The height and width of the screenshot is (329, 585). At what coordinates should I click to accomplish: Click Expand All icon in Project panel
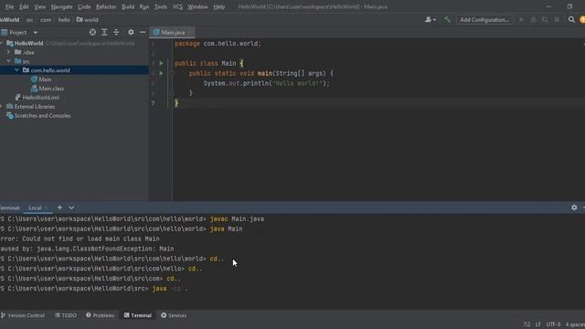(x=104, y=33)
